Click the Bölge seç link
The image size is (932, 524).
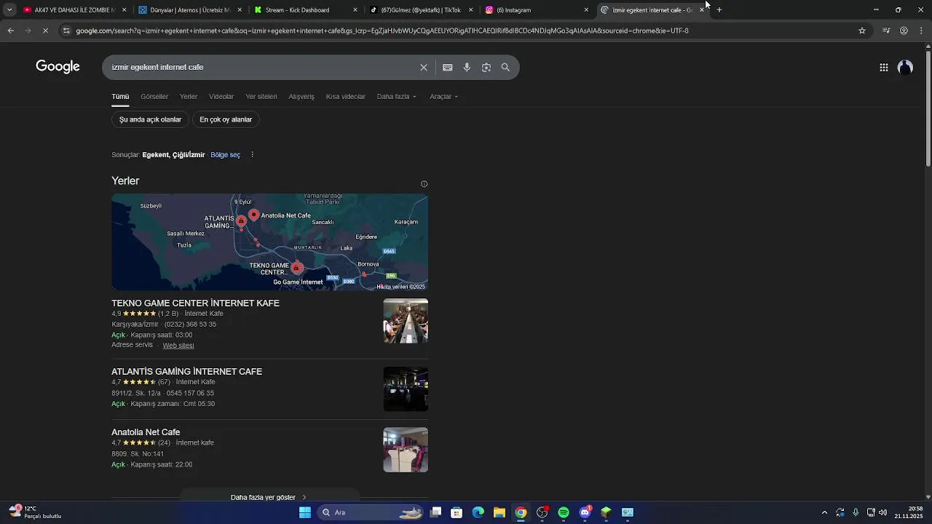[x=225, y=154]
